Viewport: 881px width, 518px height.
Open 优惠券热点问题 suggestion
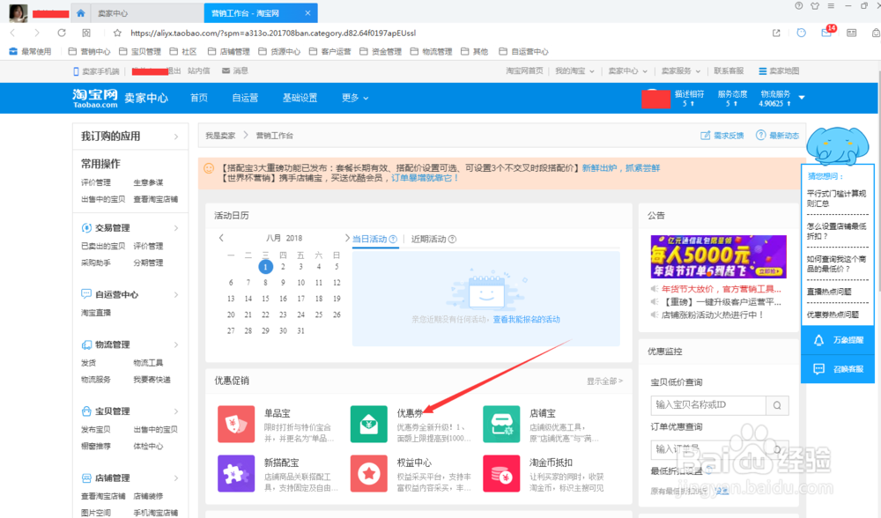(x=833, y=314)
